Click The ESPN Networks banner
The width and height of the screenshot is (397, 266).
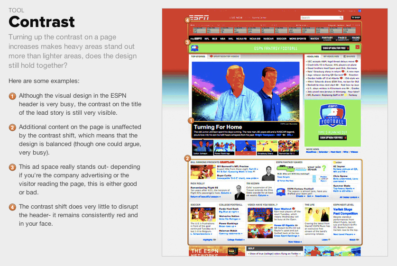217,251
